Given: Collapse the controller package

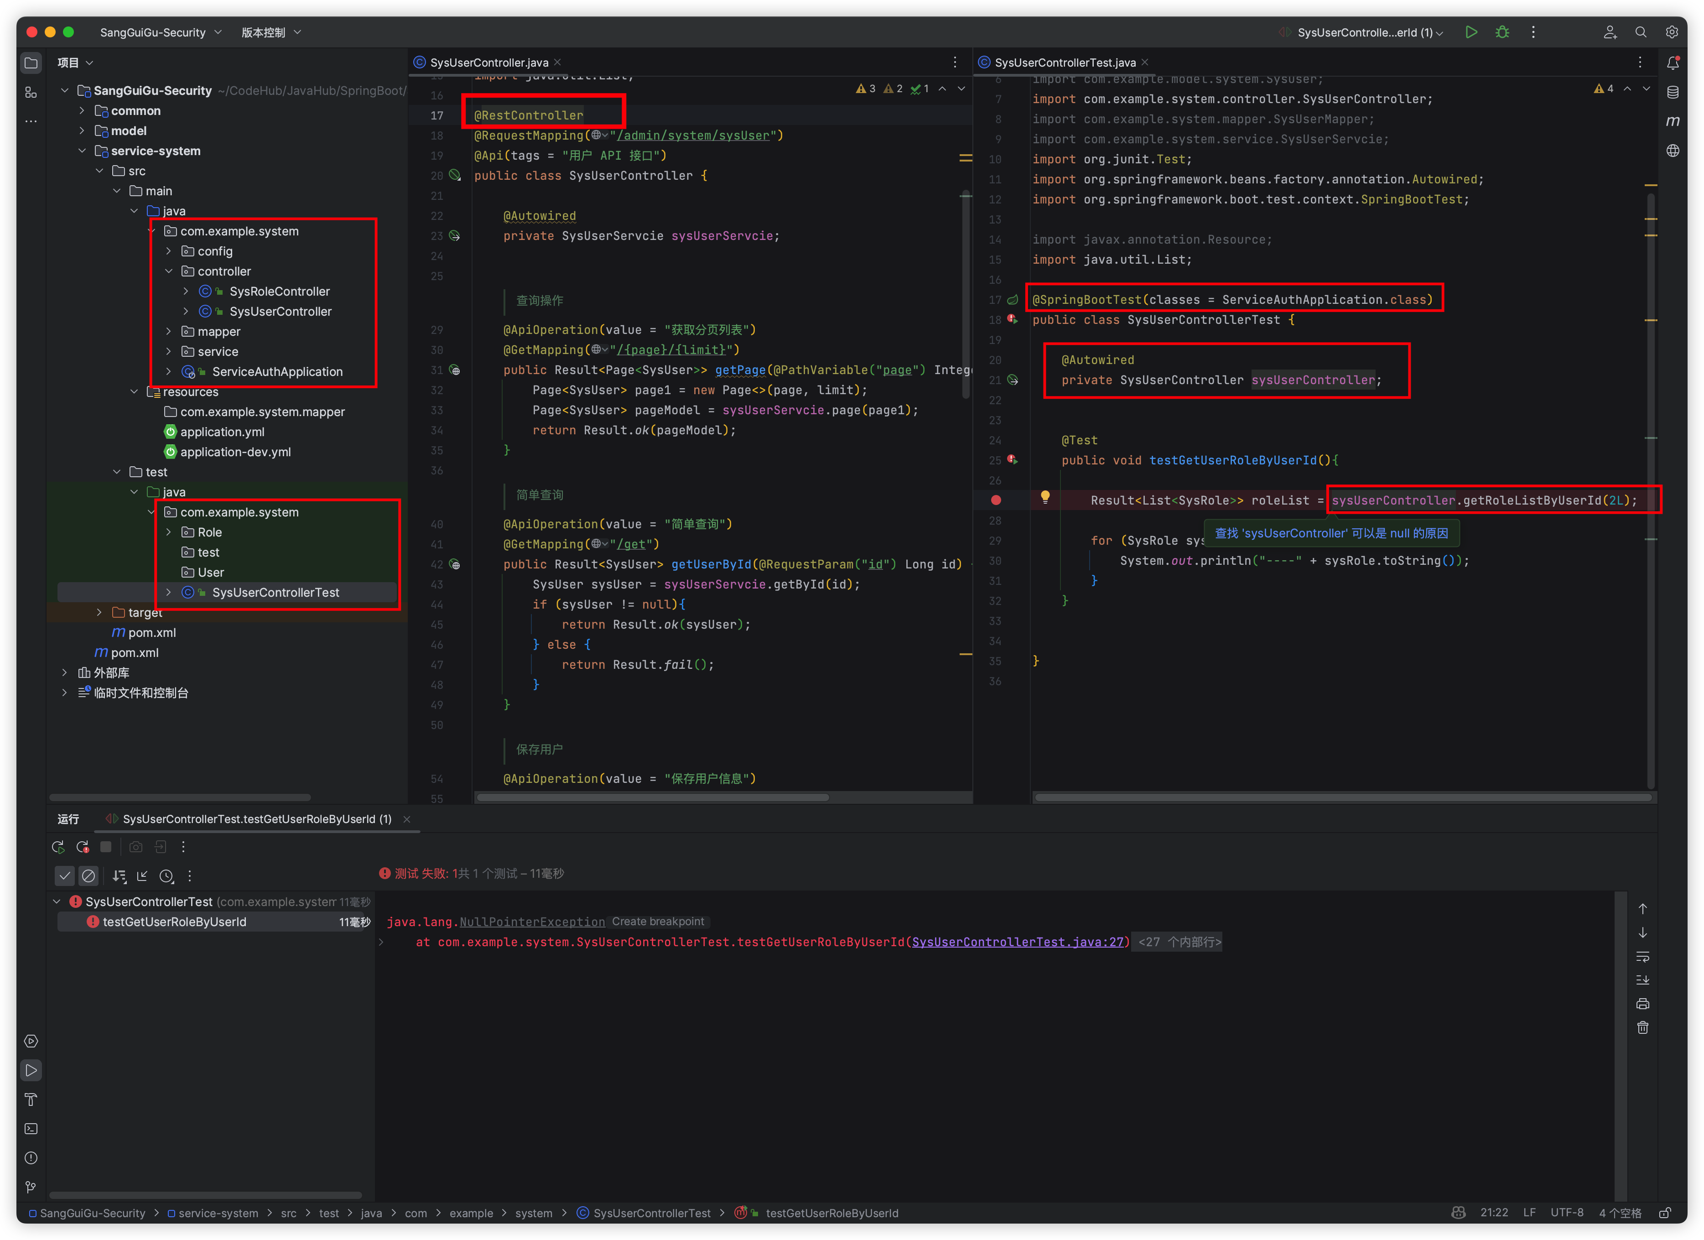Looking at the screenshot, I should click(x=168, y=271).
